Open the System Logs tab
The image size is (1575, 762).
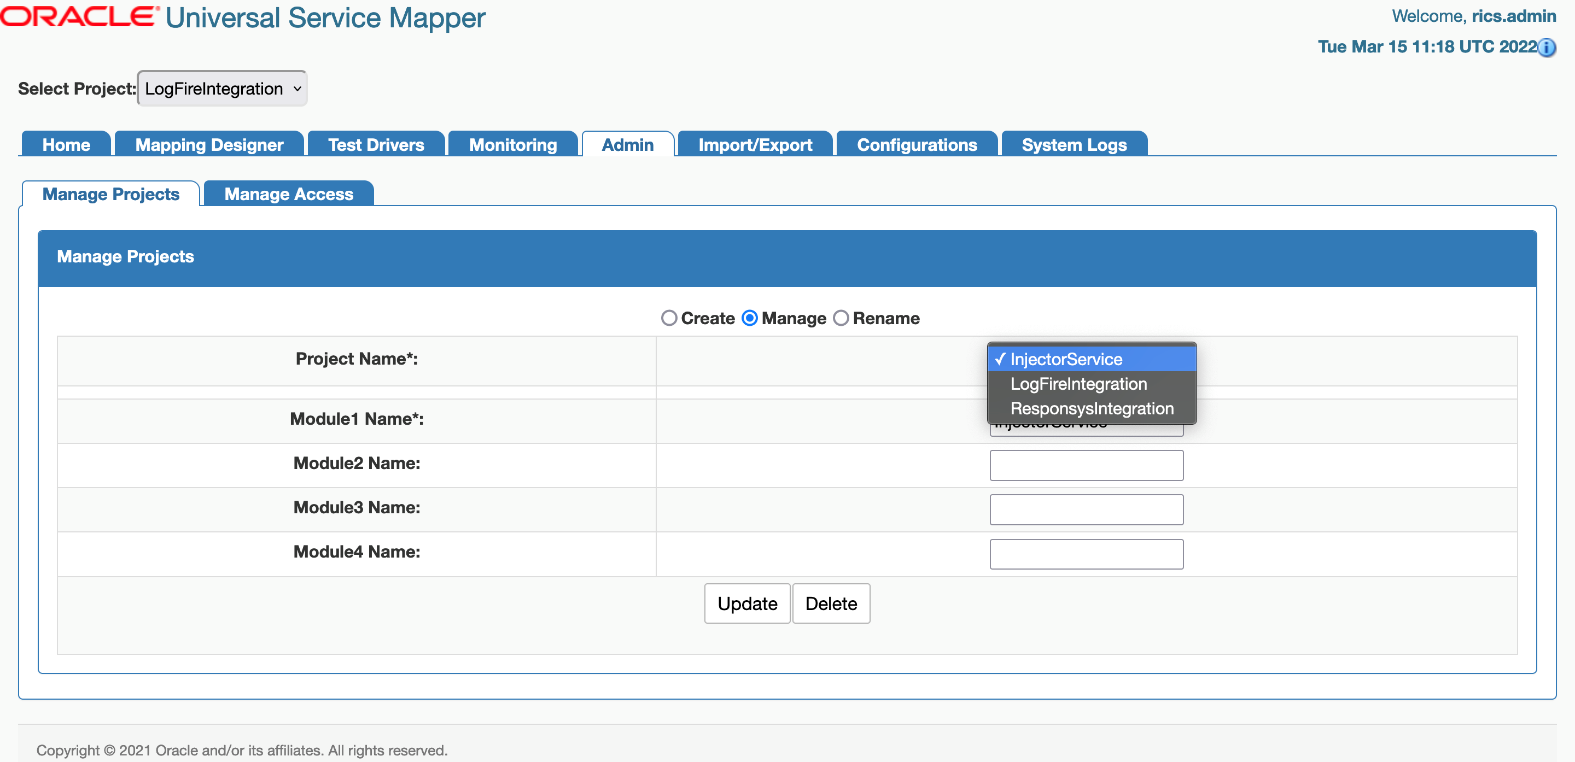coord(1074,145)
